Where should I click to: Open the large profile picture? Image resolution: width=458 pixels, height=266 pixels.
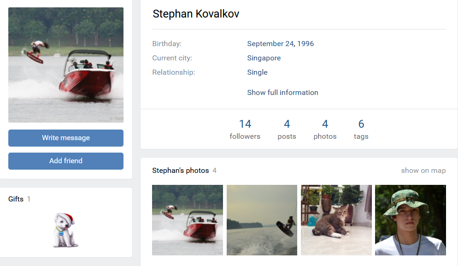click(x=66, y=65)
